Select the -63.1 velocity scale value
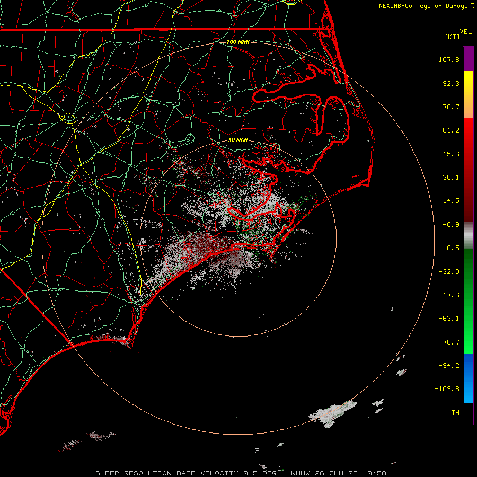The height and width of the screenshot is (477, 477). tap(449, 319)
